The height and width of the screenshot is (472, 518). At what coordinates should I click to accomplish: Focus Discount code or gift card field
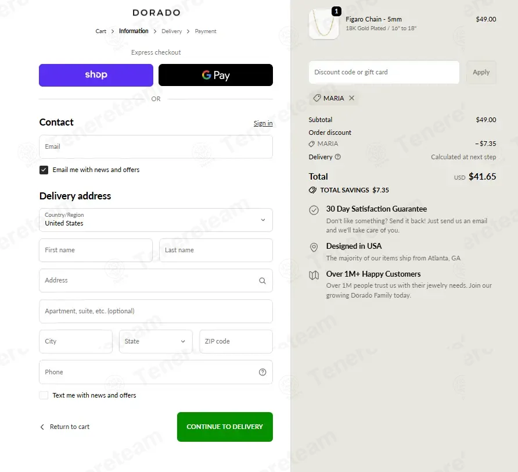[384, 72]
